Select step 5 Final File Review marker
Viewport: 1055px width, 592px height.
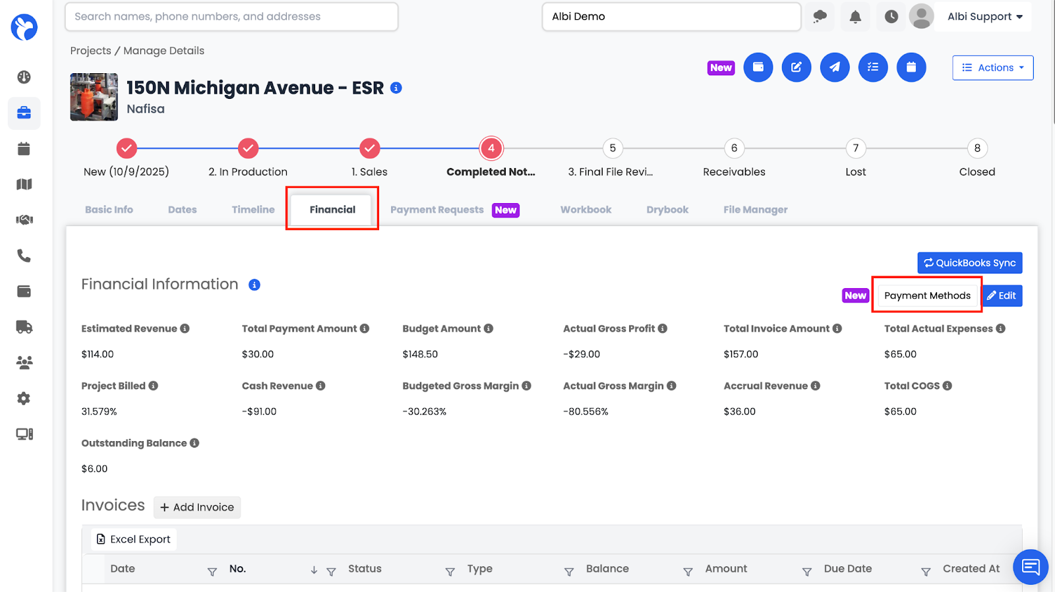coord(613,148)
